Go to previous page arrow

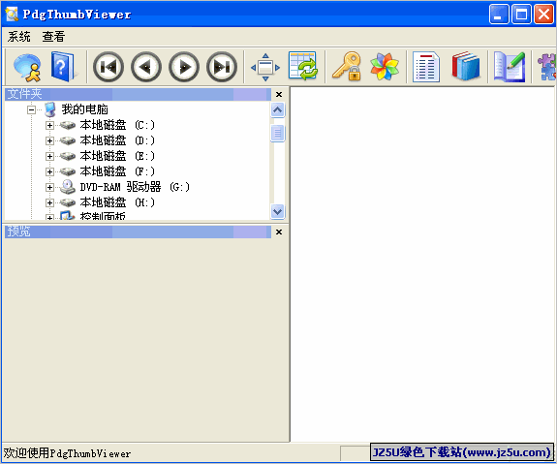tap(146, 67)
